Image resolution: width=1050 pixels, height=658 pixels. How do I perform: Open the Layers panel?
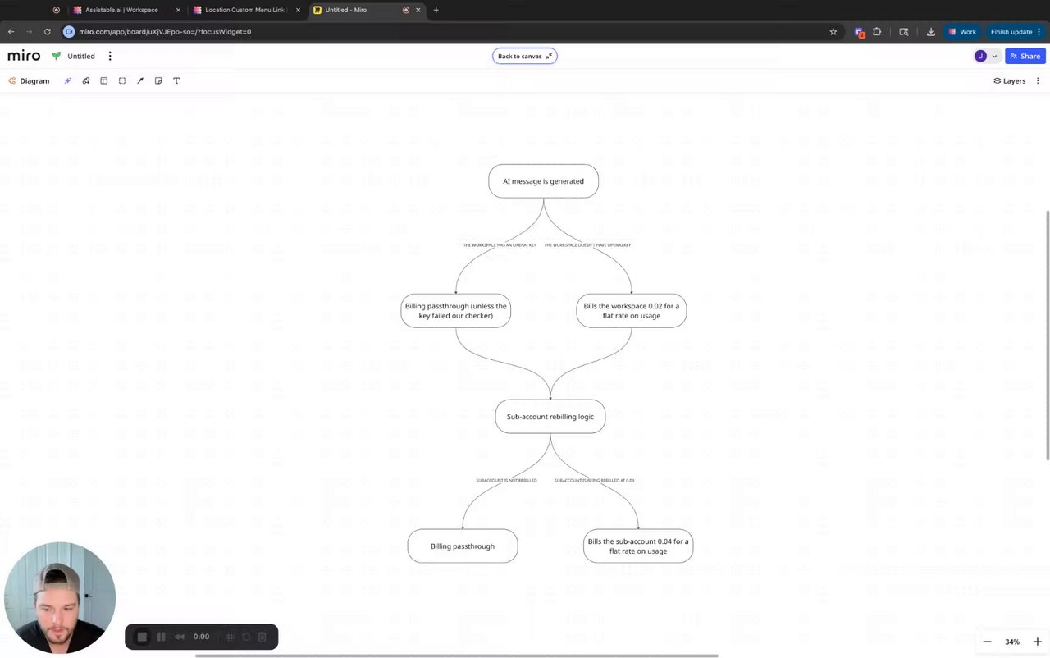[x=1010, y=80]
